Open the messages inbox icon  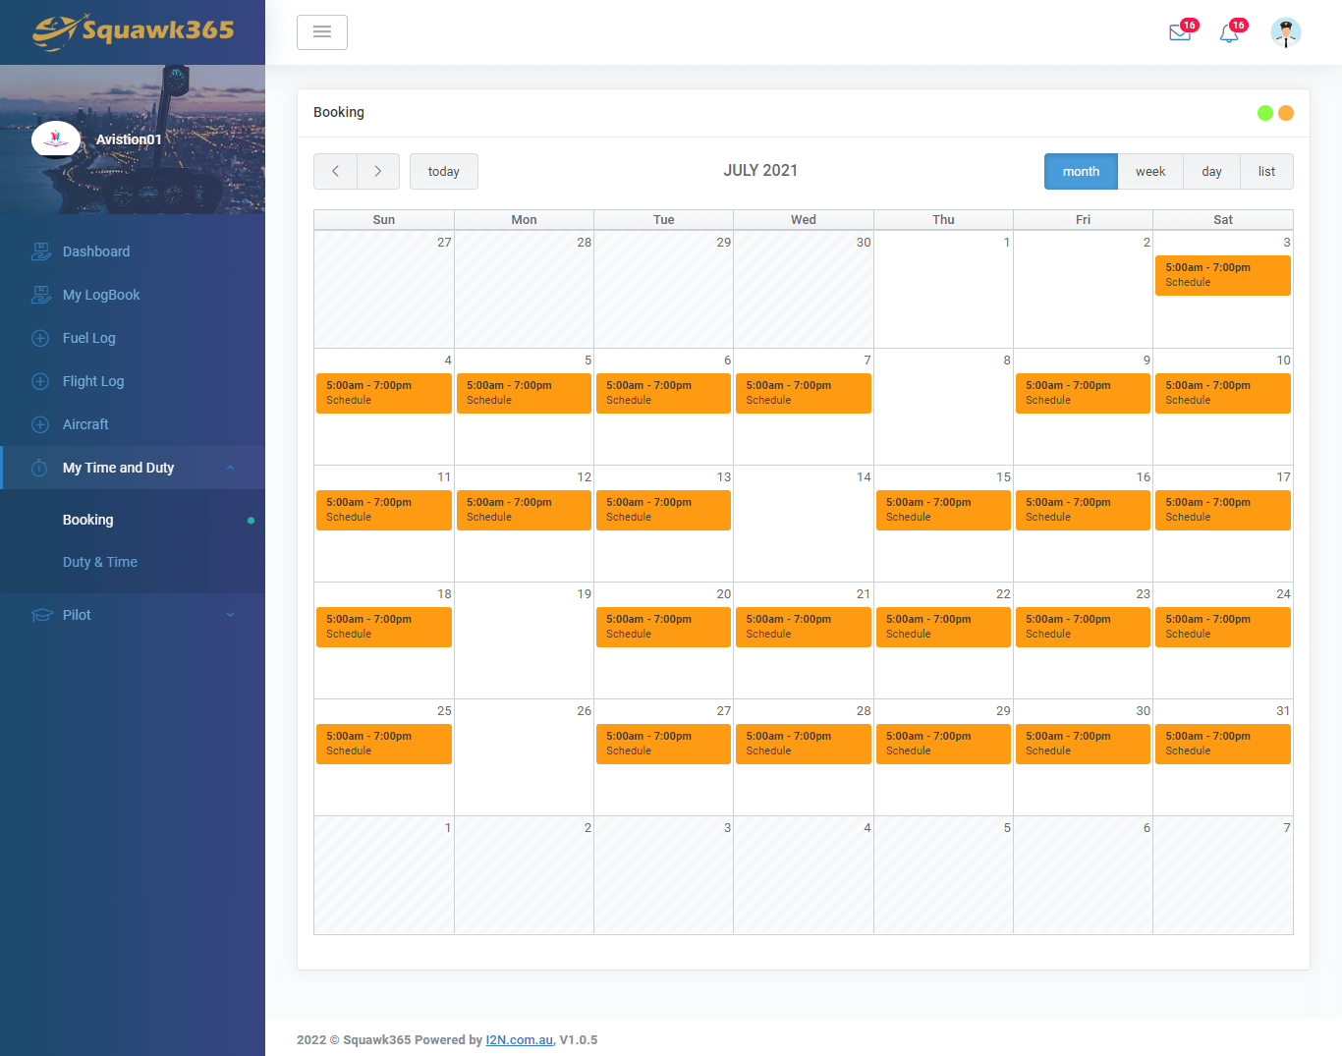point(1179,32)
